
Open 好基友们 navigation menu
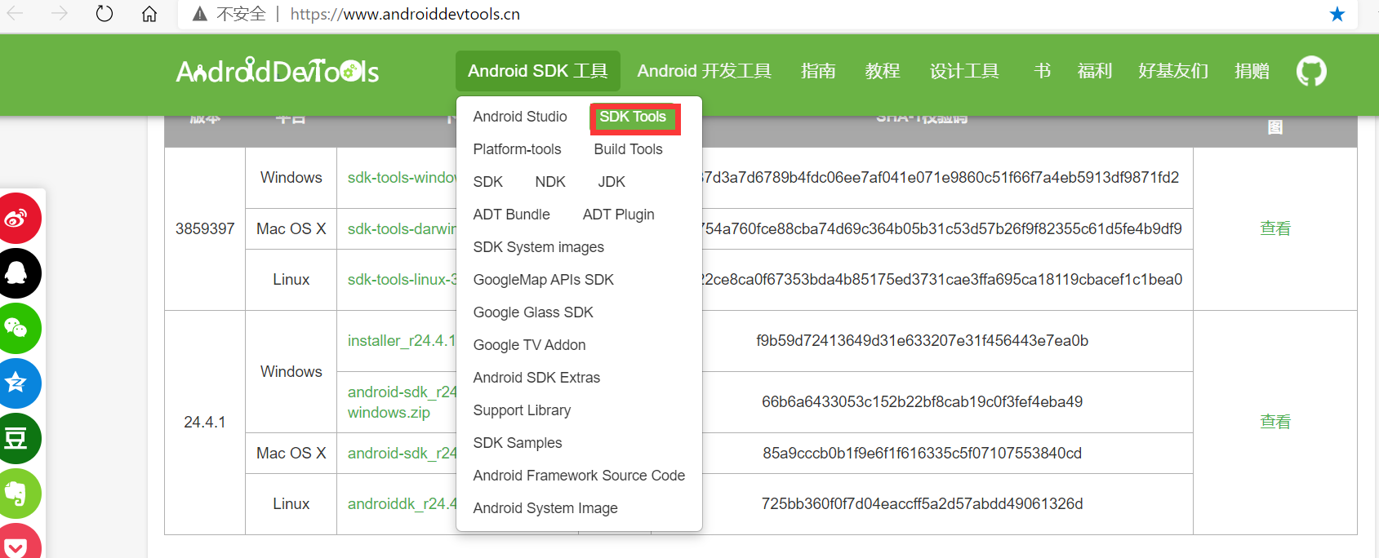click(x=1173, y=71)
